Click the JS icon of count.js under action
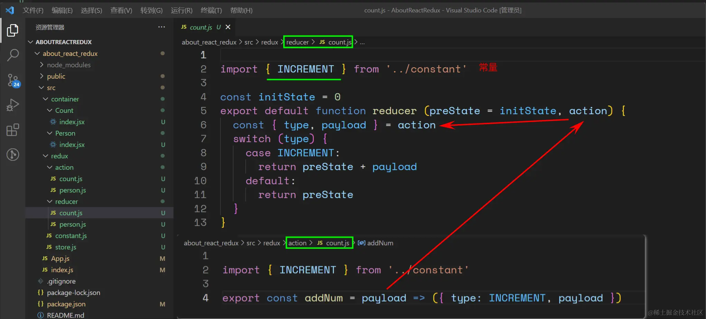 [53, 179]
